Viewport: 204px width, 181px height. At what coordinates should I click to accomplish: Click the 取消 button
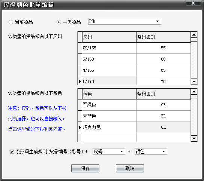tap(130, 168)
